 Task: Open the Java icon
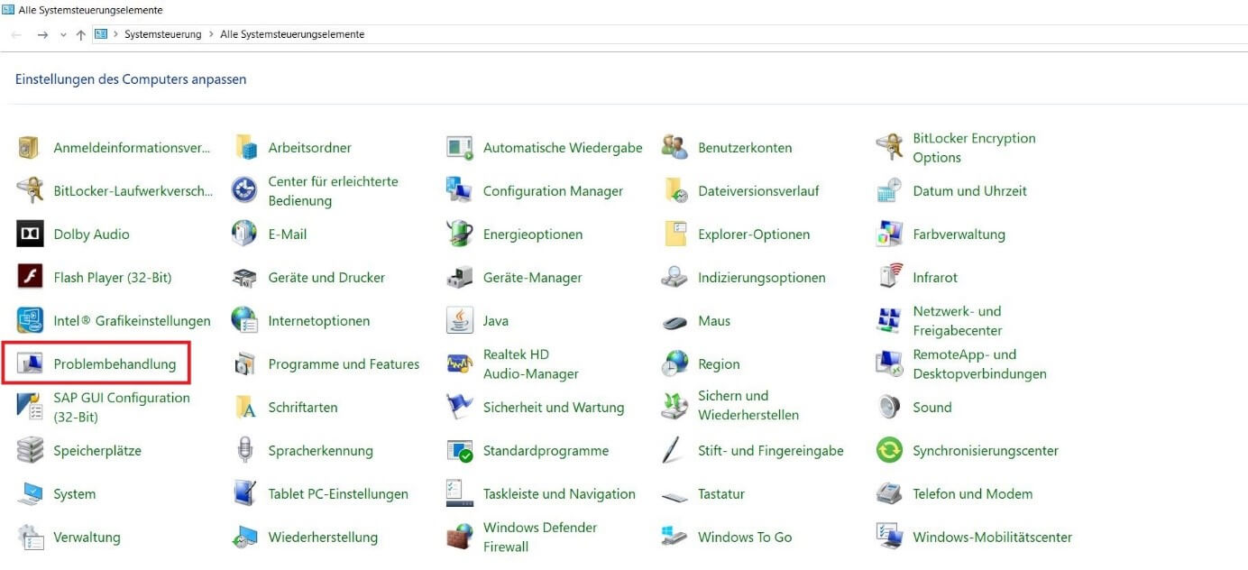click(x=460, y=320)
